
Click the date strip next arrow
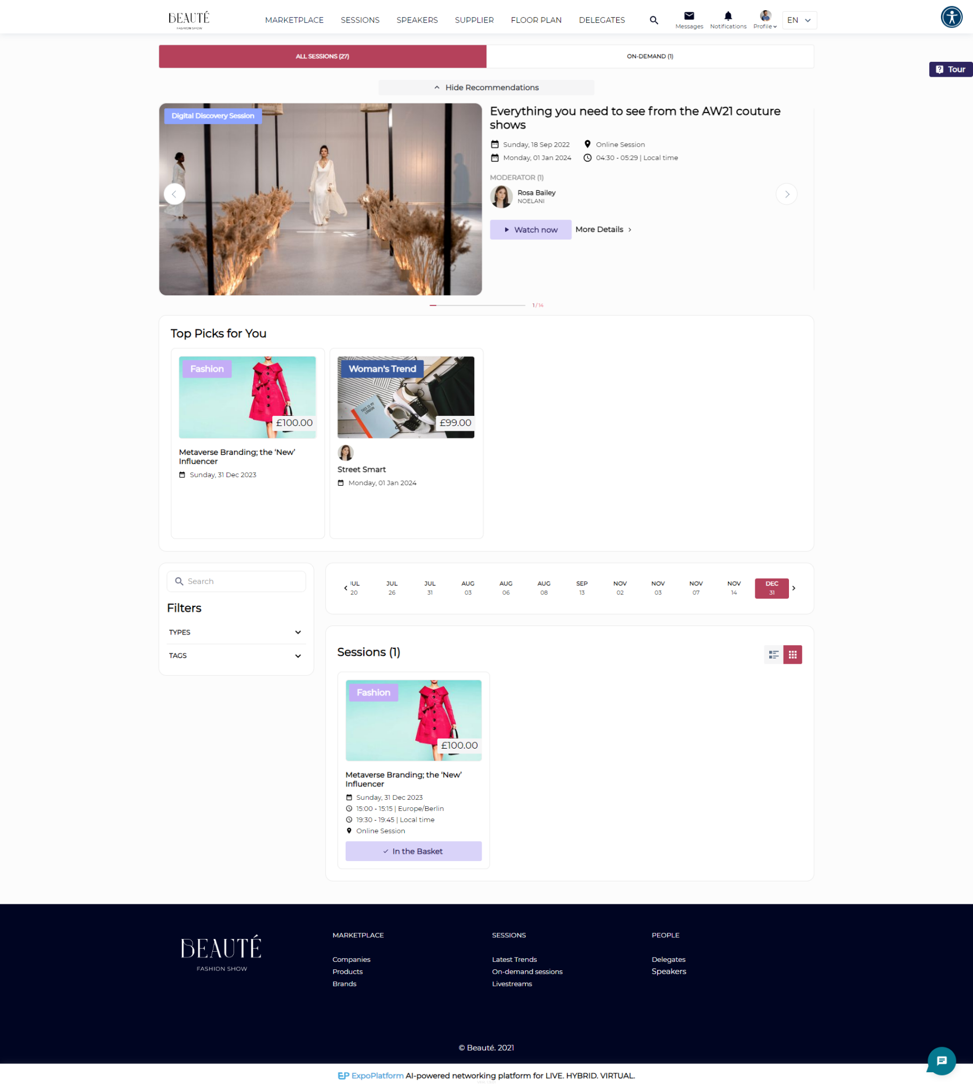pos(794,588)
